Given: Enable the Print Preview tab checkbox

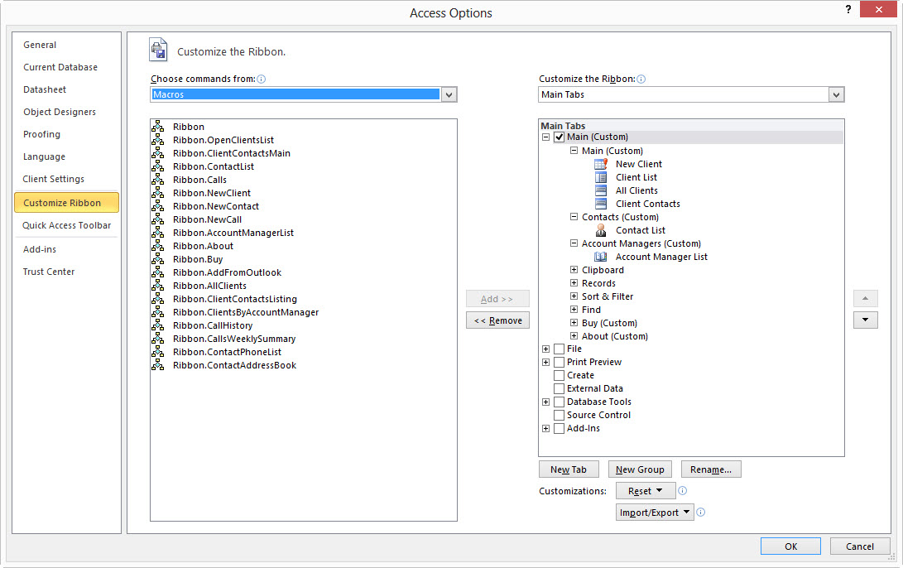Looking at the screenshot, I should 560,362.
